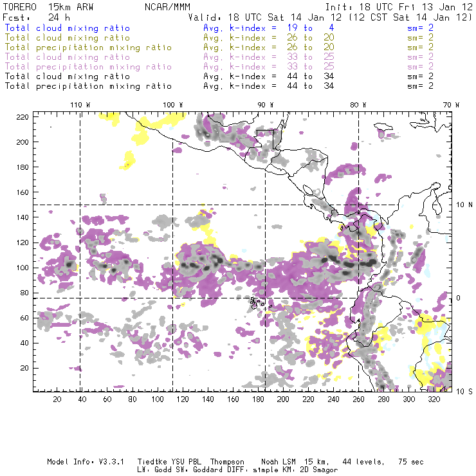Click the "160" tick on the vertical axis
476x476 pixels.
(x=23, y=192)
